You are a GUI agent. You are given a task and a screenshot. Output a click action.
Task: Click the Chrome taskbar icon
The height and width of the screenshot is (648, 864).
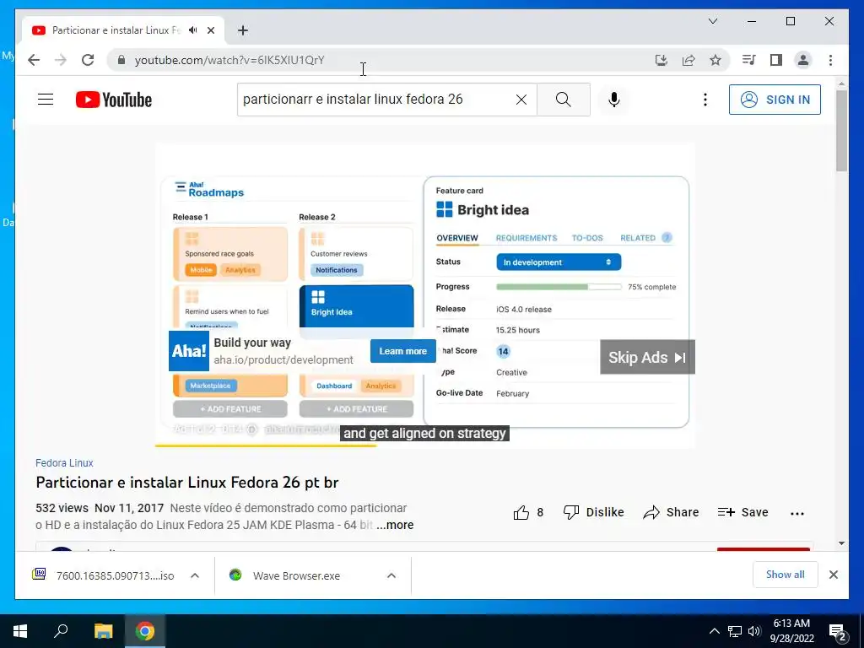tap(145, 631)
